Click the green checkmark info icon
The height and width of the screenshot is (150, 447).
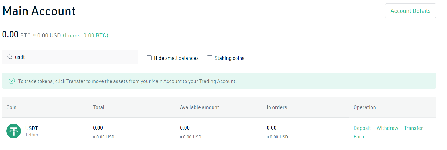12,81
